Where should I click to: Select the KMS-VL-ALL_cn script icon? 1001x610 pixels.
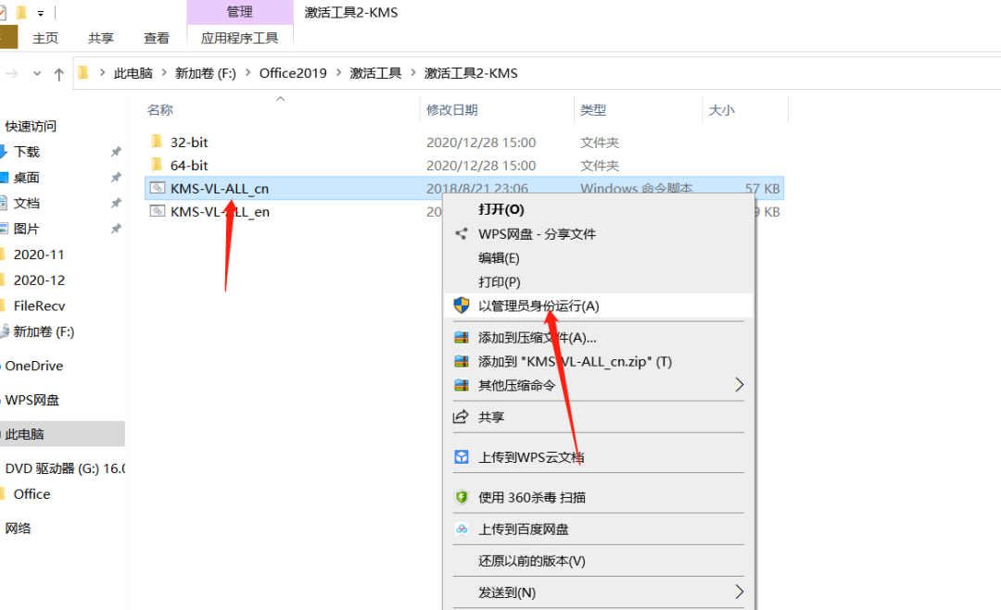tap(157, 188)
